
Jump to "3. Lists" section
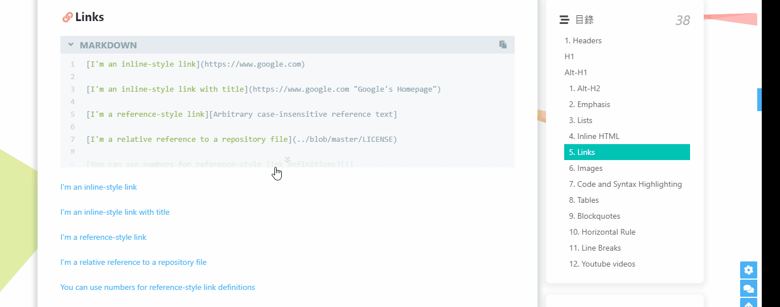(x=581, y=120)
